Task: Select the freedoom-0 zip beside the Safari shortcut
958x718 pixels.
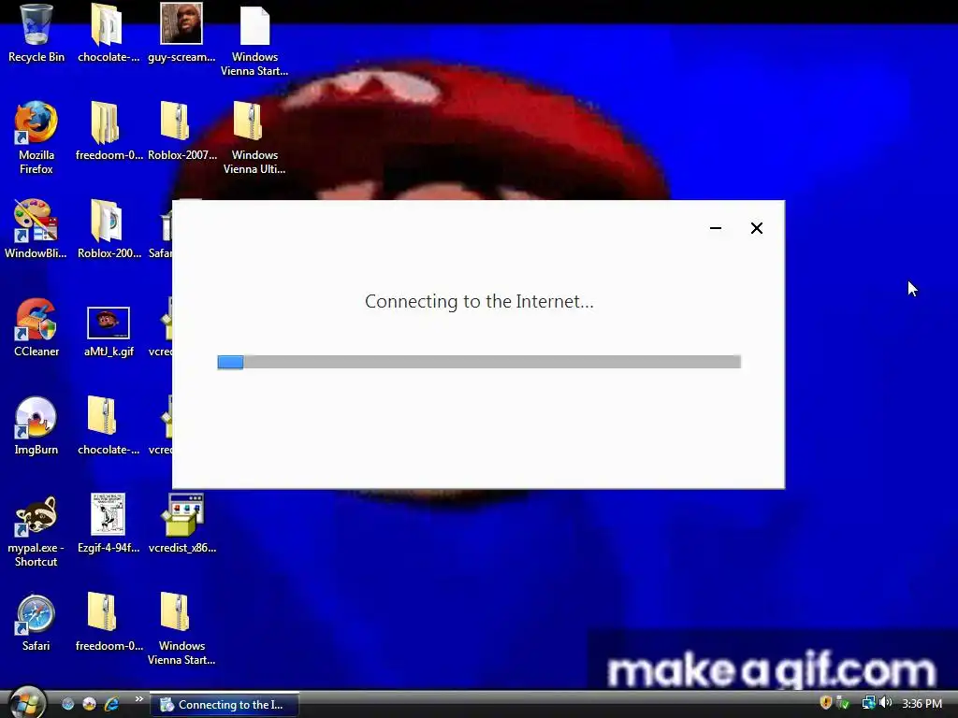Action: pyautogui.click(x=109, y=622)
